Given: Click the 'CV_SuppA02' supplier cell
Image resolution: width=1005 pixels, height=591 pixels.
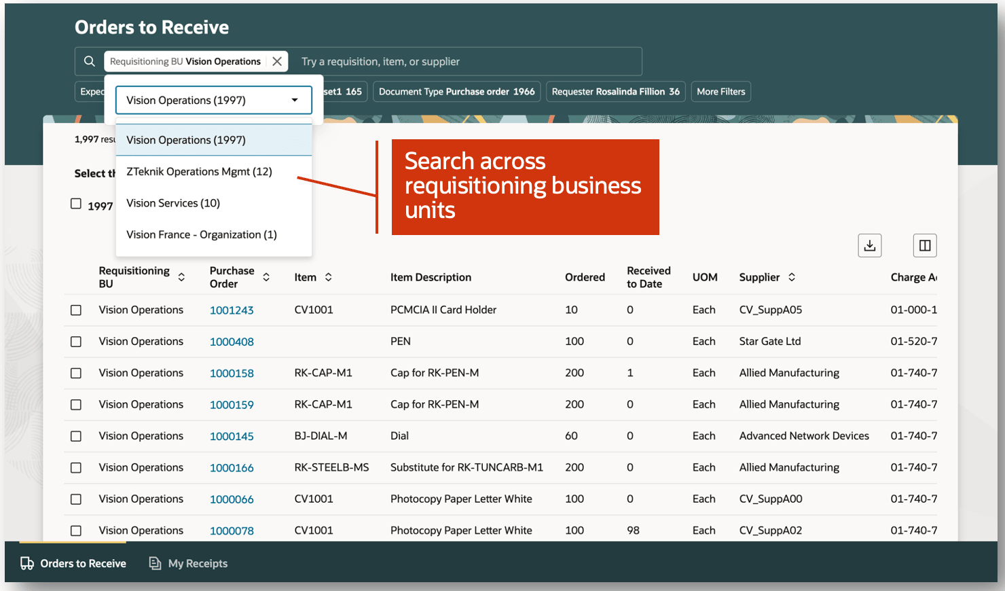Looking at the screenshot, I should click(x=771, y=531).
